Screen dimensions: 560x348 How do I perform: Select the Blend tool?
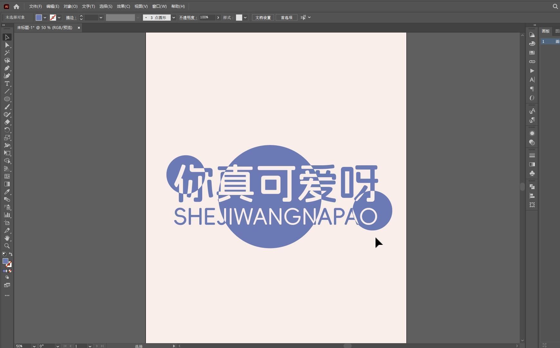tap(7, 200)
